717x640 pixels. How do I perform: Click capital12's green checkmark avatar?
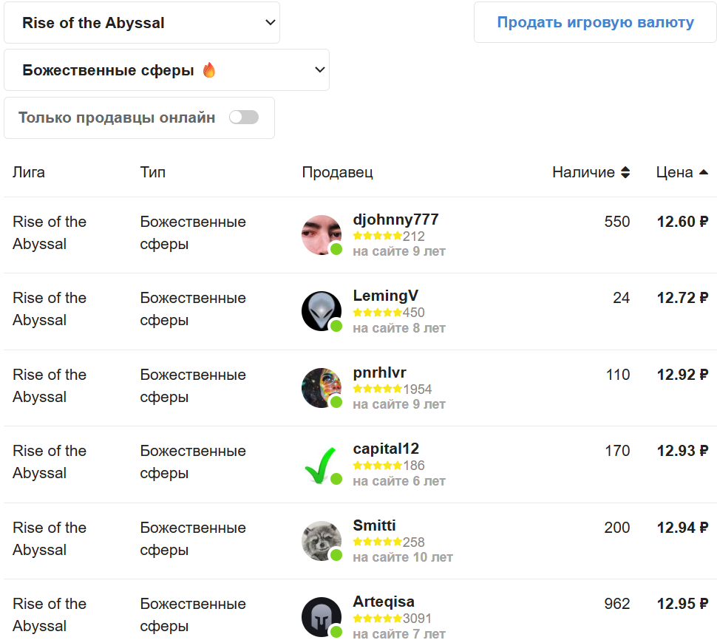pyautogui.click(x=321, y=464)
